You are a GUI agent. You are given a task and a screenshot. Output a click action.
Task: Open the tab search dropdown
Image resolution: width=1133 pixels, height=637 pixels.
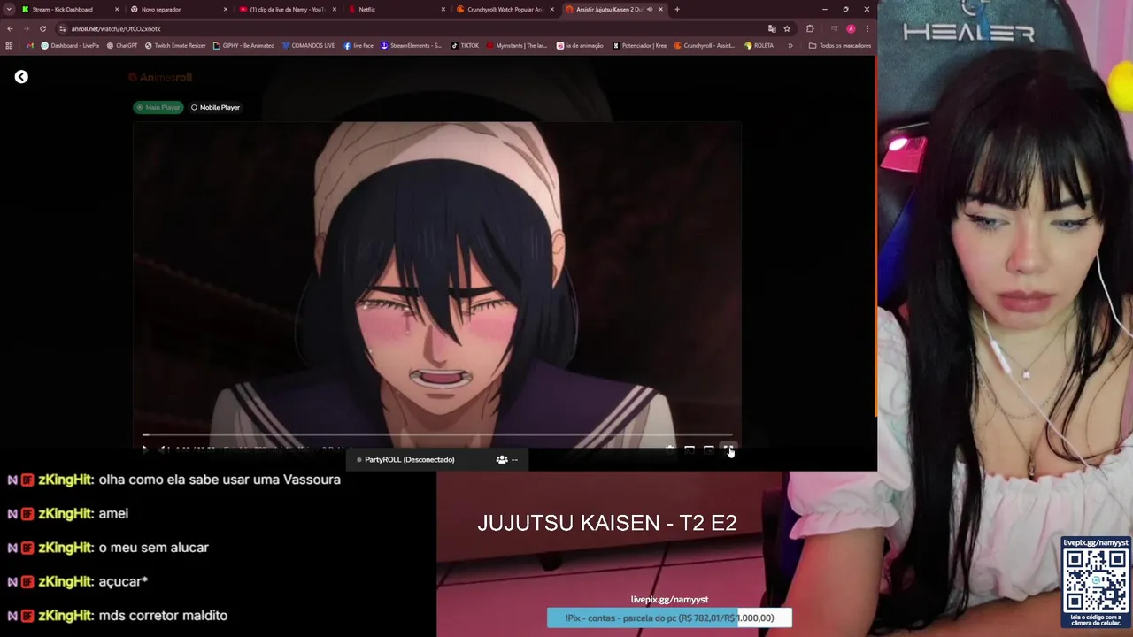[x=8, y=9]
